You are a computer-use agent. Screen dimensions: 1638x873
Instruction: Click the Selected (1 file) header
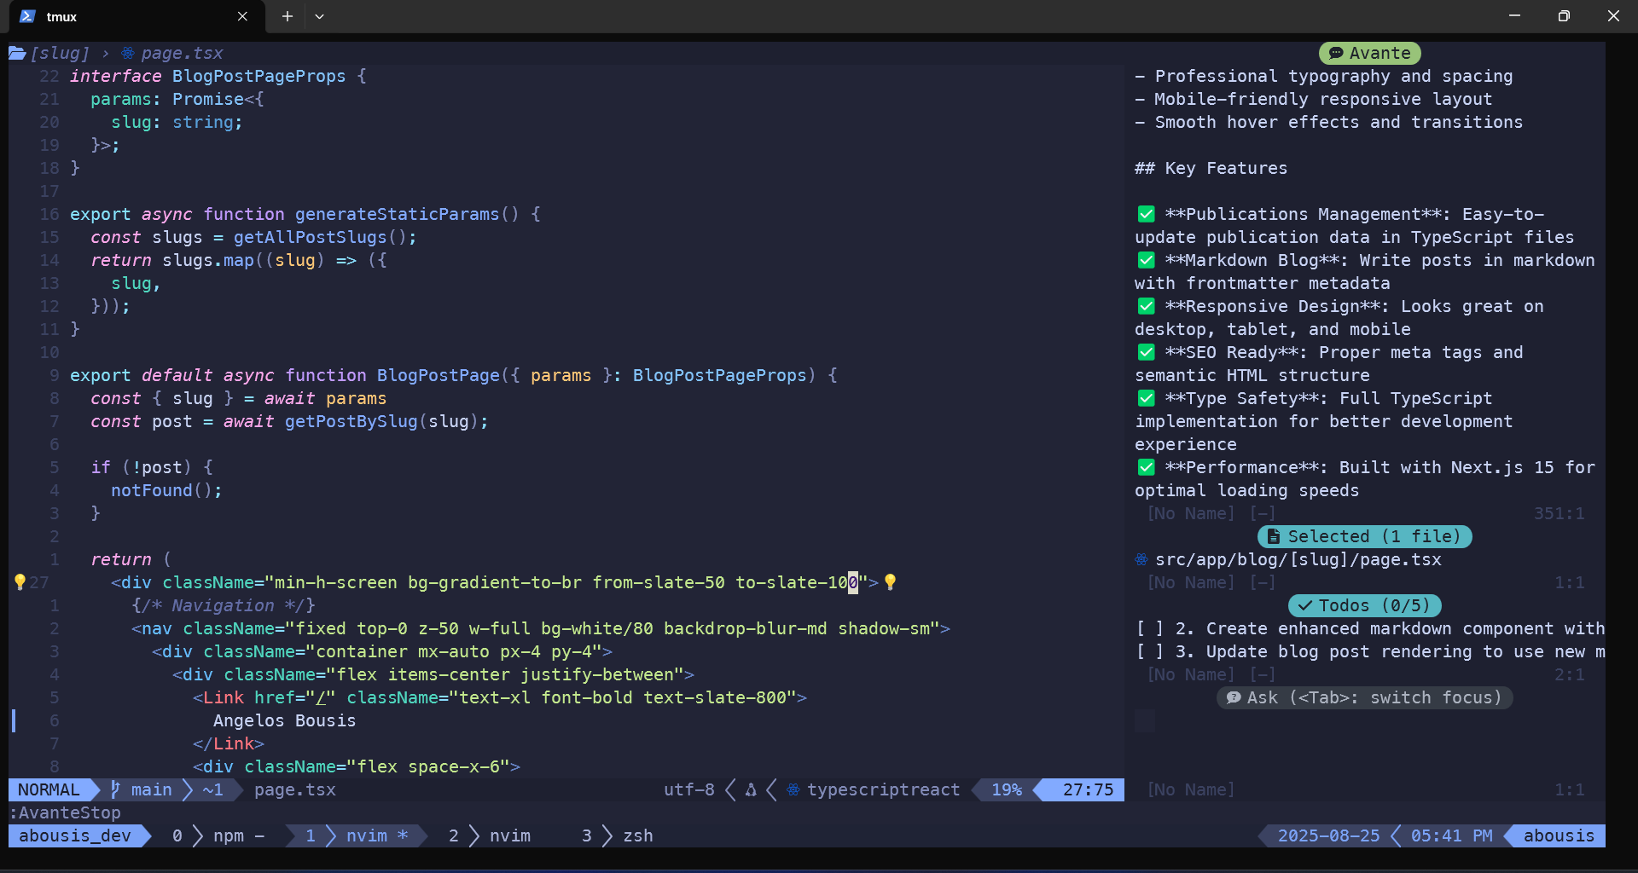coord(1364,536)
